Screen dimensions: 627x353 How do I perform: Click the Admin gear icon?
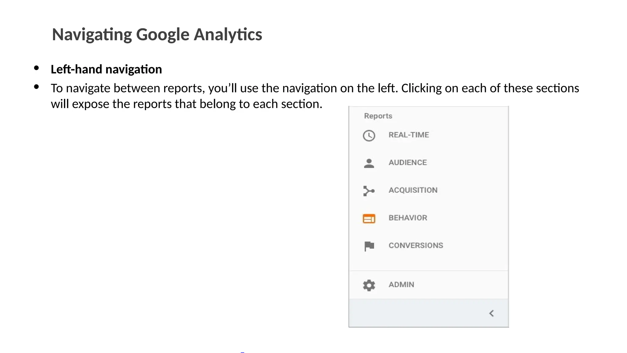coord(369,285)
